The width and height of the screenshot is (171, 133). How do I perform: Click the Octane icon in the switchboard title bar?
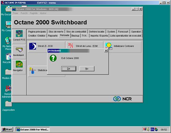pos(14,9)
